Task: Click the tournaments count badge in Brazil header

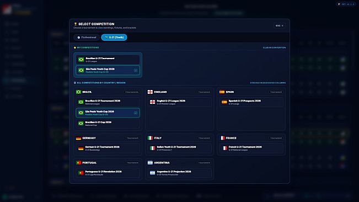Action: pos(132,92)
